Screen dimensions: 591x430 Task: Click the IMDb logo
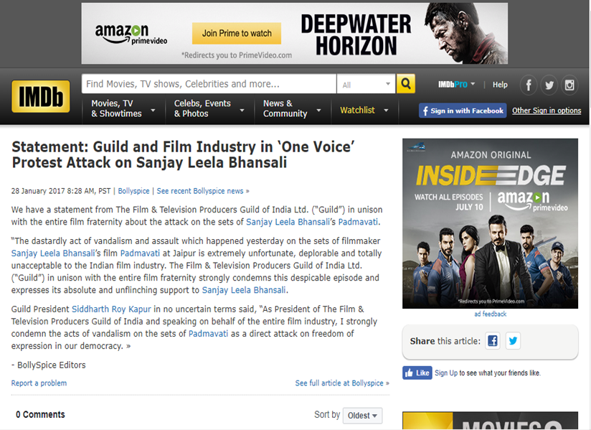[x=41, y=97]
